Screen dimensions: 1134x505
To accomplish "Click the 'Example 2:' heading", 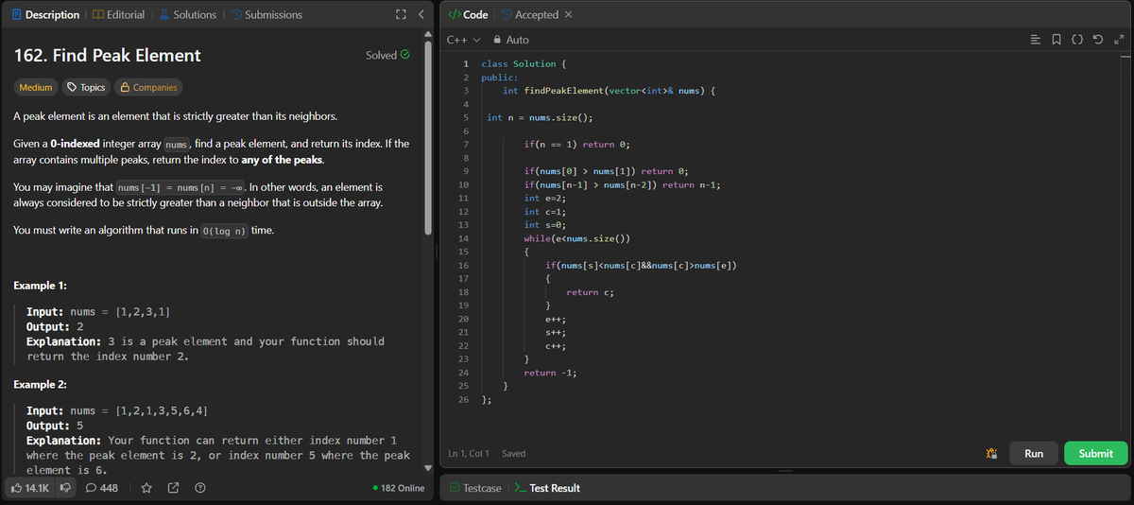I will (x=41, y=386).
